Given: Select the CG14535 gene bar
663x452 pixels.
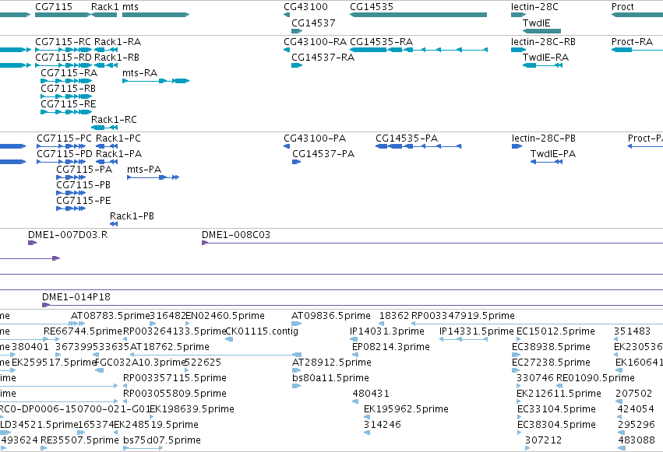Looking at the screenshot, I should click(418, 15).
